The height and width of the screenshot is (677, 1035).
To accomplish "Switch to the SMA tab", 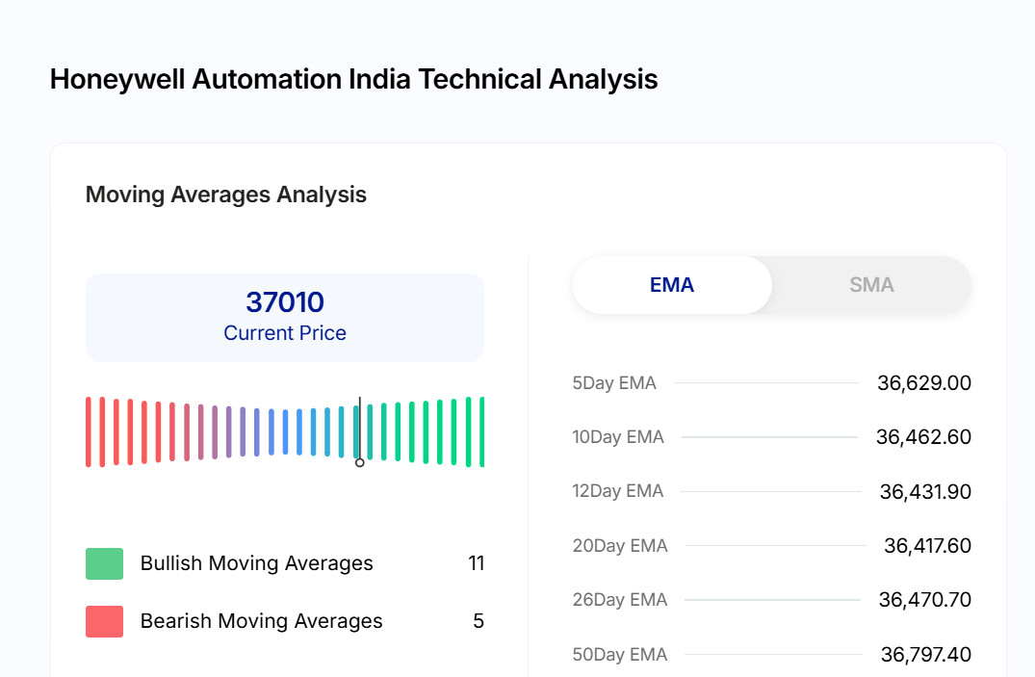I will (871, 285).
